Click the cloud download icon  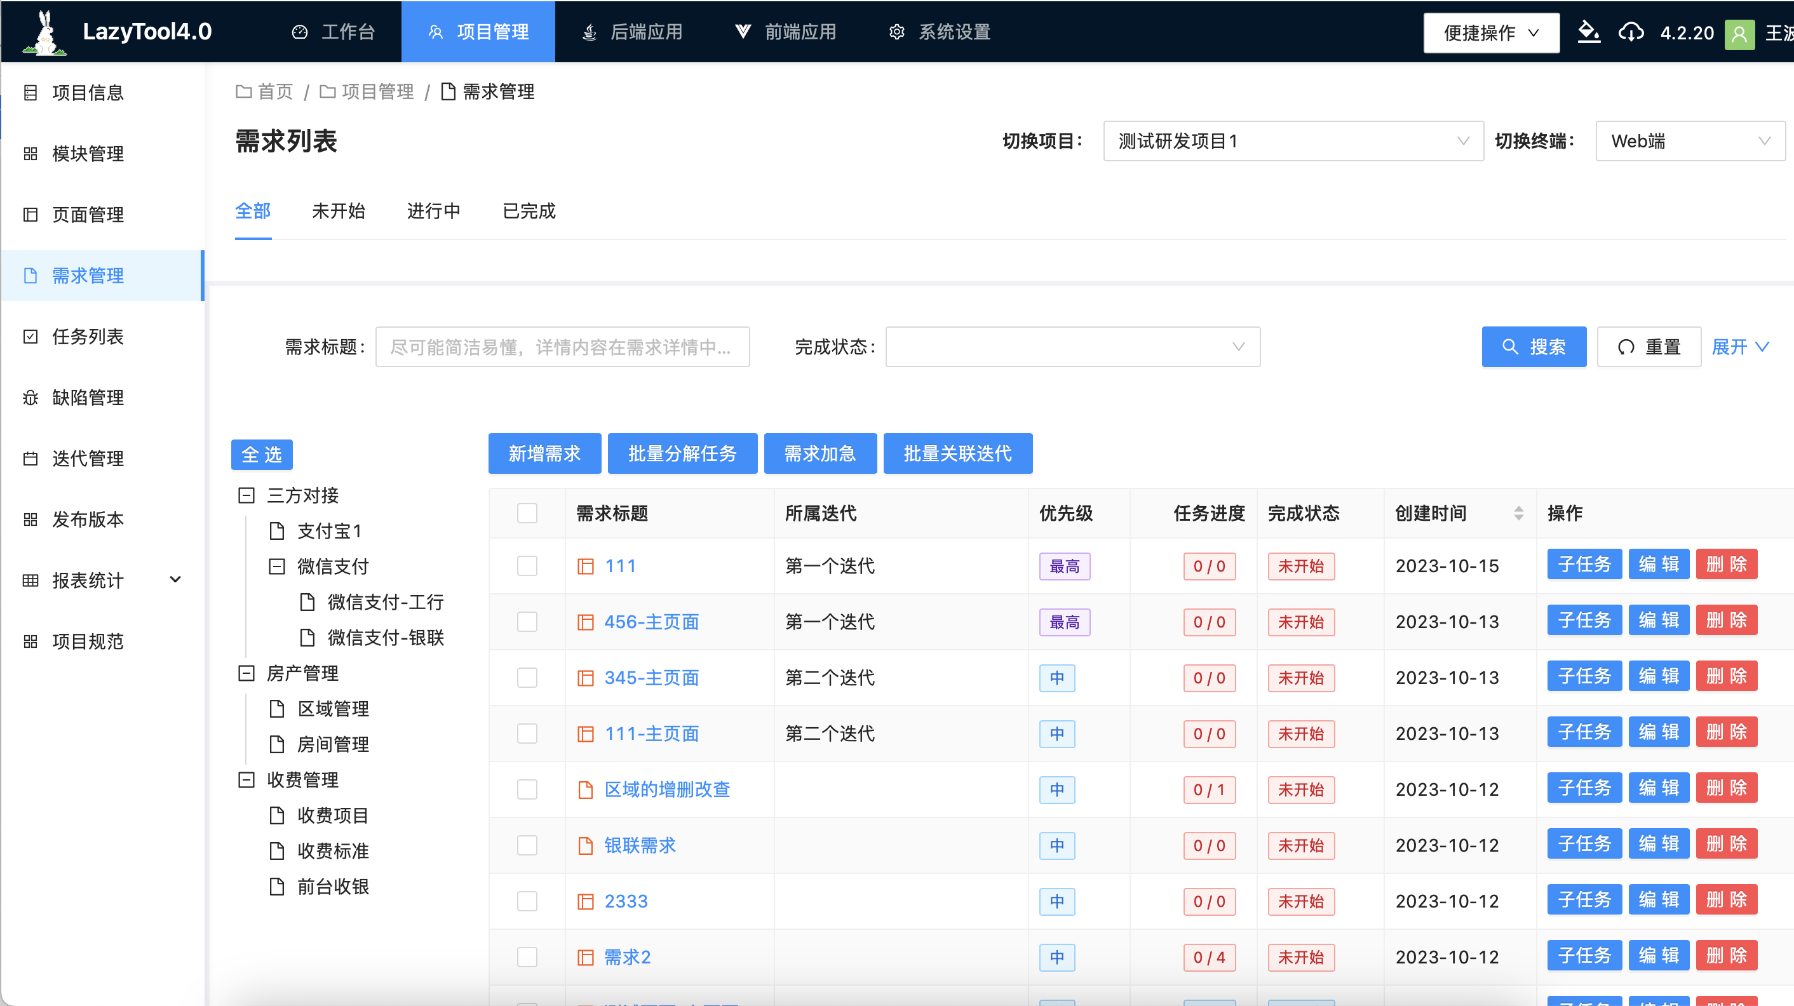pos(1631,32)
